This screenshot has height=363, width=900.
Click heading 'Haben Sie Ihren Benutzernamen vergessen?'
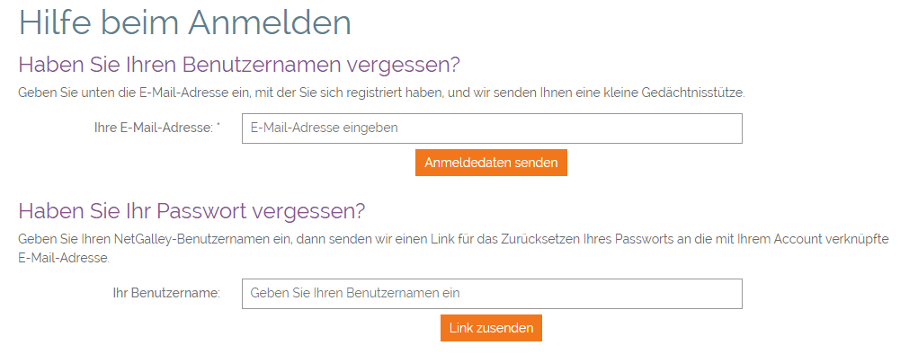click(239, 65)
